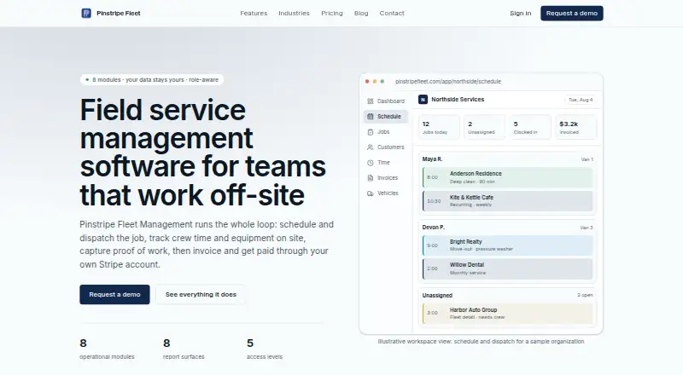
Task: Open the Customers people icon
Action: pos(371,147)
